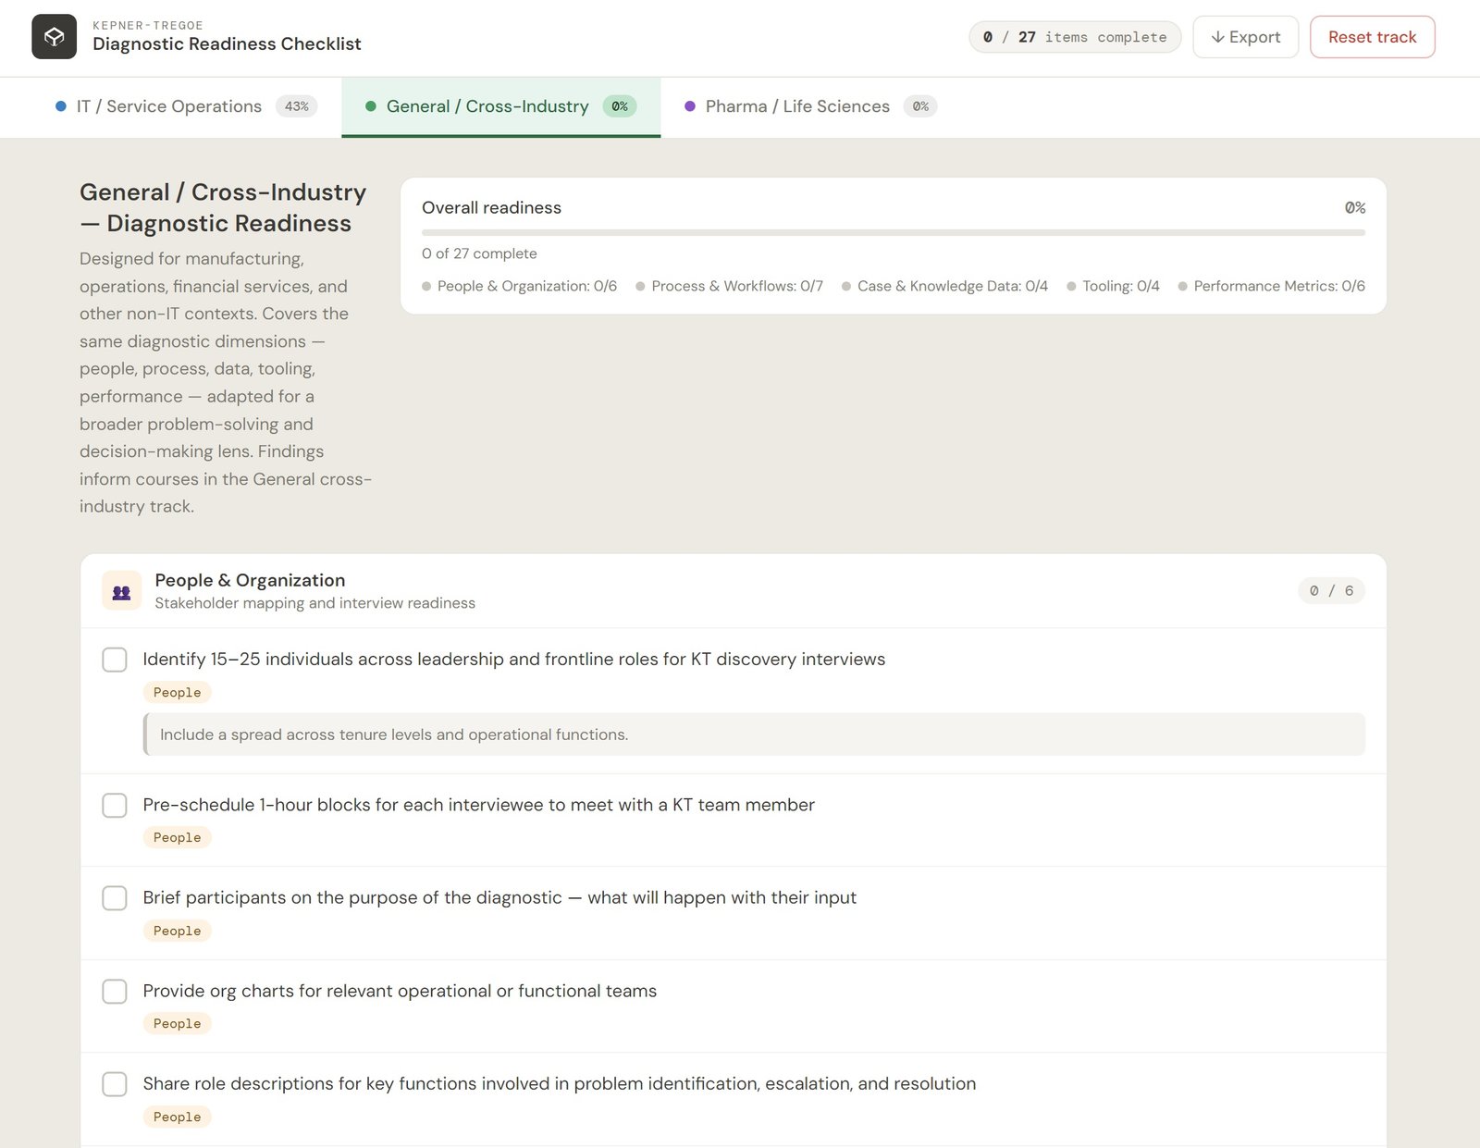The height and width of the screenshot is (1148, 1480).
Task: Open the Pharma / Life Sciences tab
Action: coord(810,107)
